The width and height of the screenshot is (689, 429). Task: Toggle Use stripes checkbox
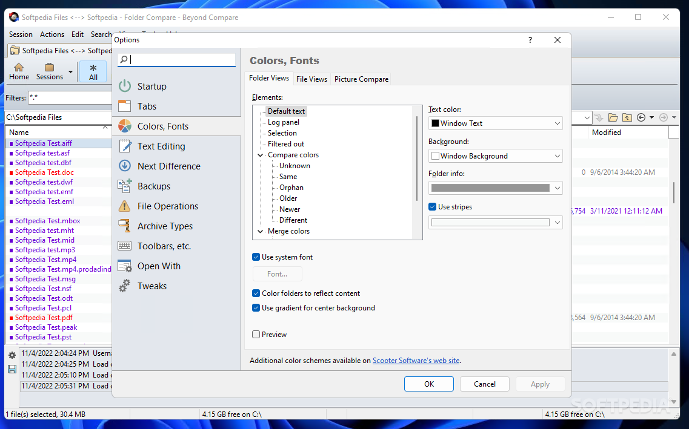433,206
